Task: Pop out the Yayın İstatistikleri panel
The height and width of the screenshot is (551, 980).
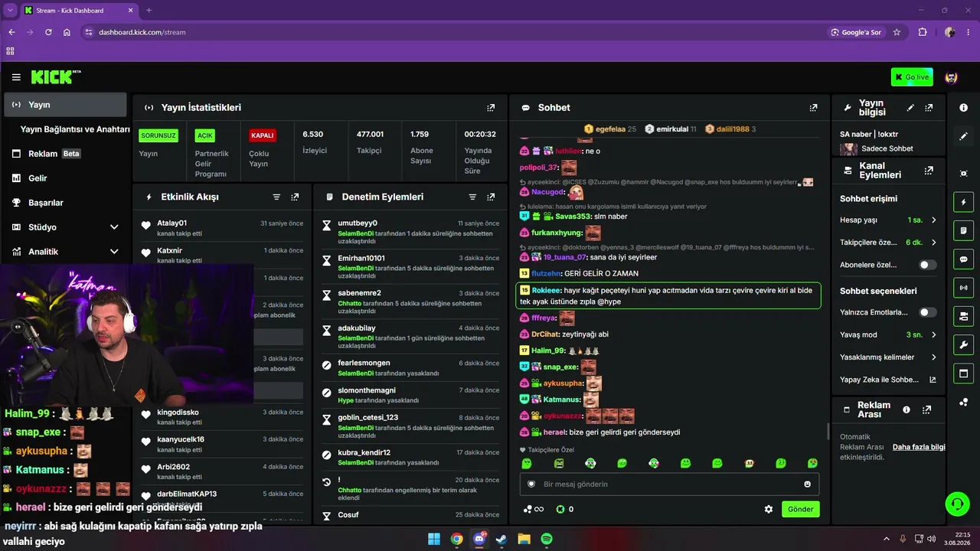Action: 491,108
